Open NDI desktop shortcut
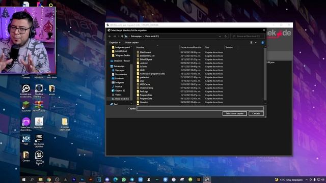This screenshot has width=326, height=183. pos(26,140)
